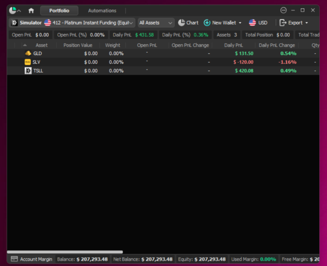
Task: Click the USD flag icon
Action: point(253,23)
